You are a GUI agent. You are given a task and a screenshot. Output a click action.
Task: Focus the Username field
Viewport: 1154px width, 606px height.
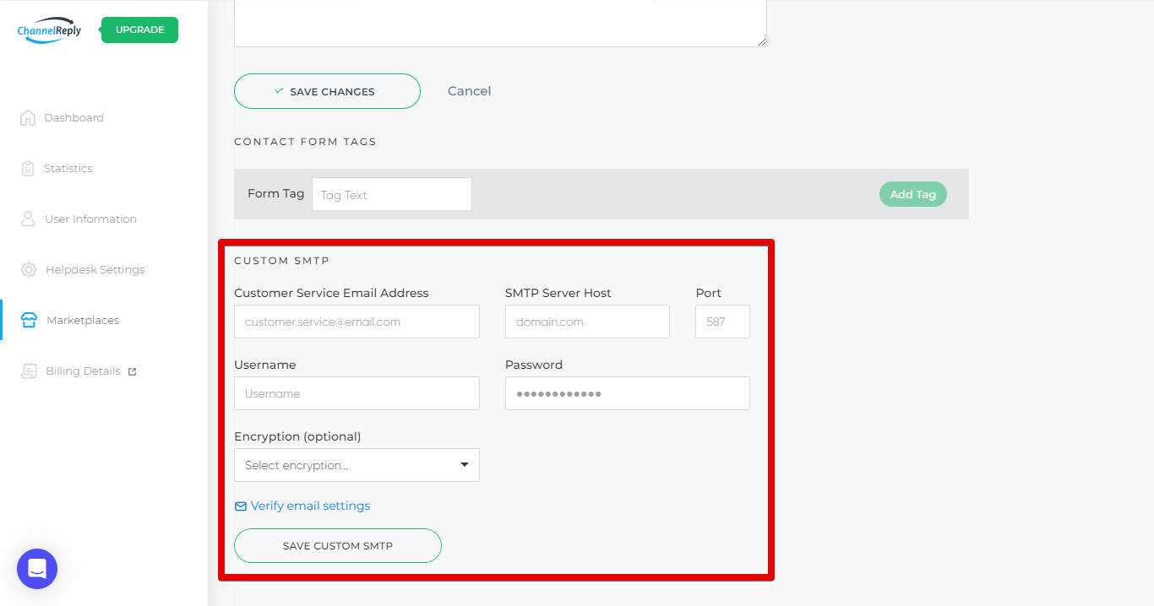(x=357, y=393)
